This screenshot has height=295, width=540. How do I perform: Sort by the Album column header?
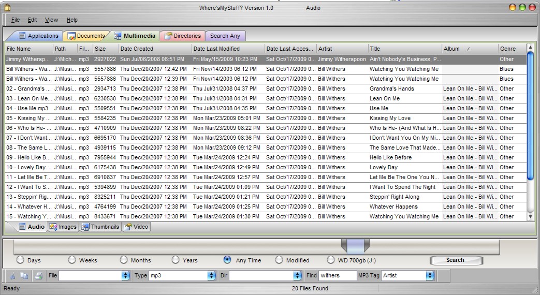coord(470,49)
